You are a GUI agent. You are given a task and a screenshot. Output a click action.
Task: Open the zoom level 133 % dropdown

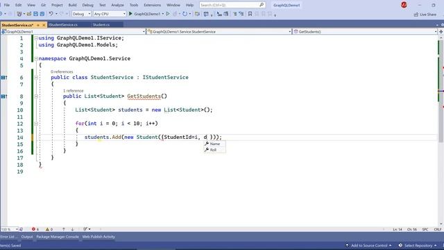pyautogui.click(x=9, y=229)
